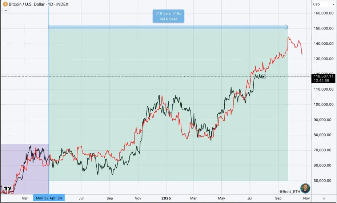337x203 pixels.
Task: Click the 130,000.00 price axis label
Action: (324, 59)
